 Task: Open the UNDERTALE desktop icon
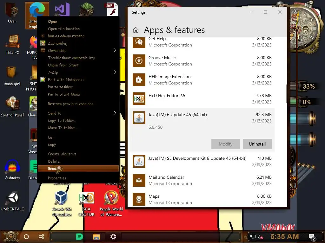point(12,201)
